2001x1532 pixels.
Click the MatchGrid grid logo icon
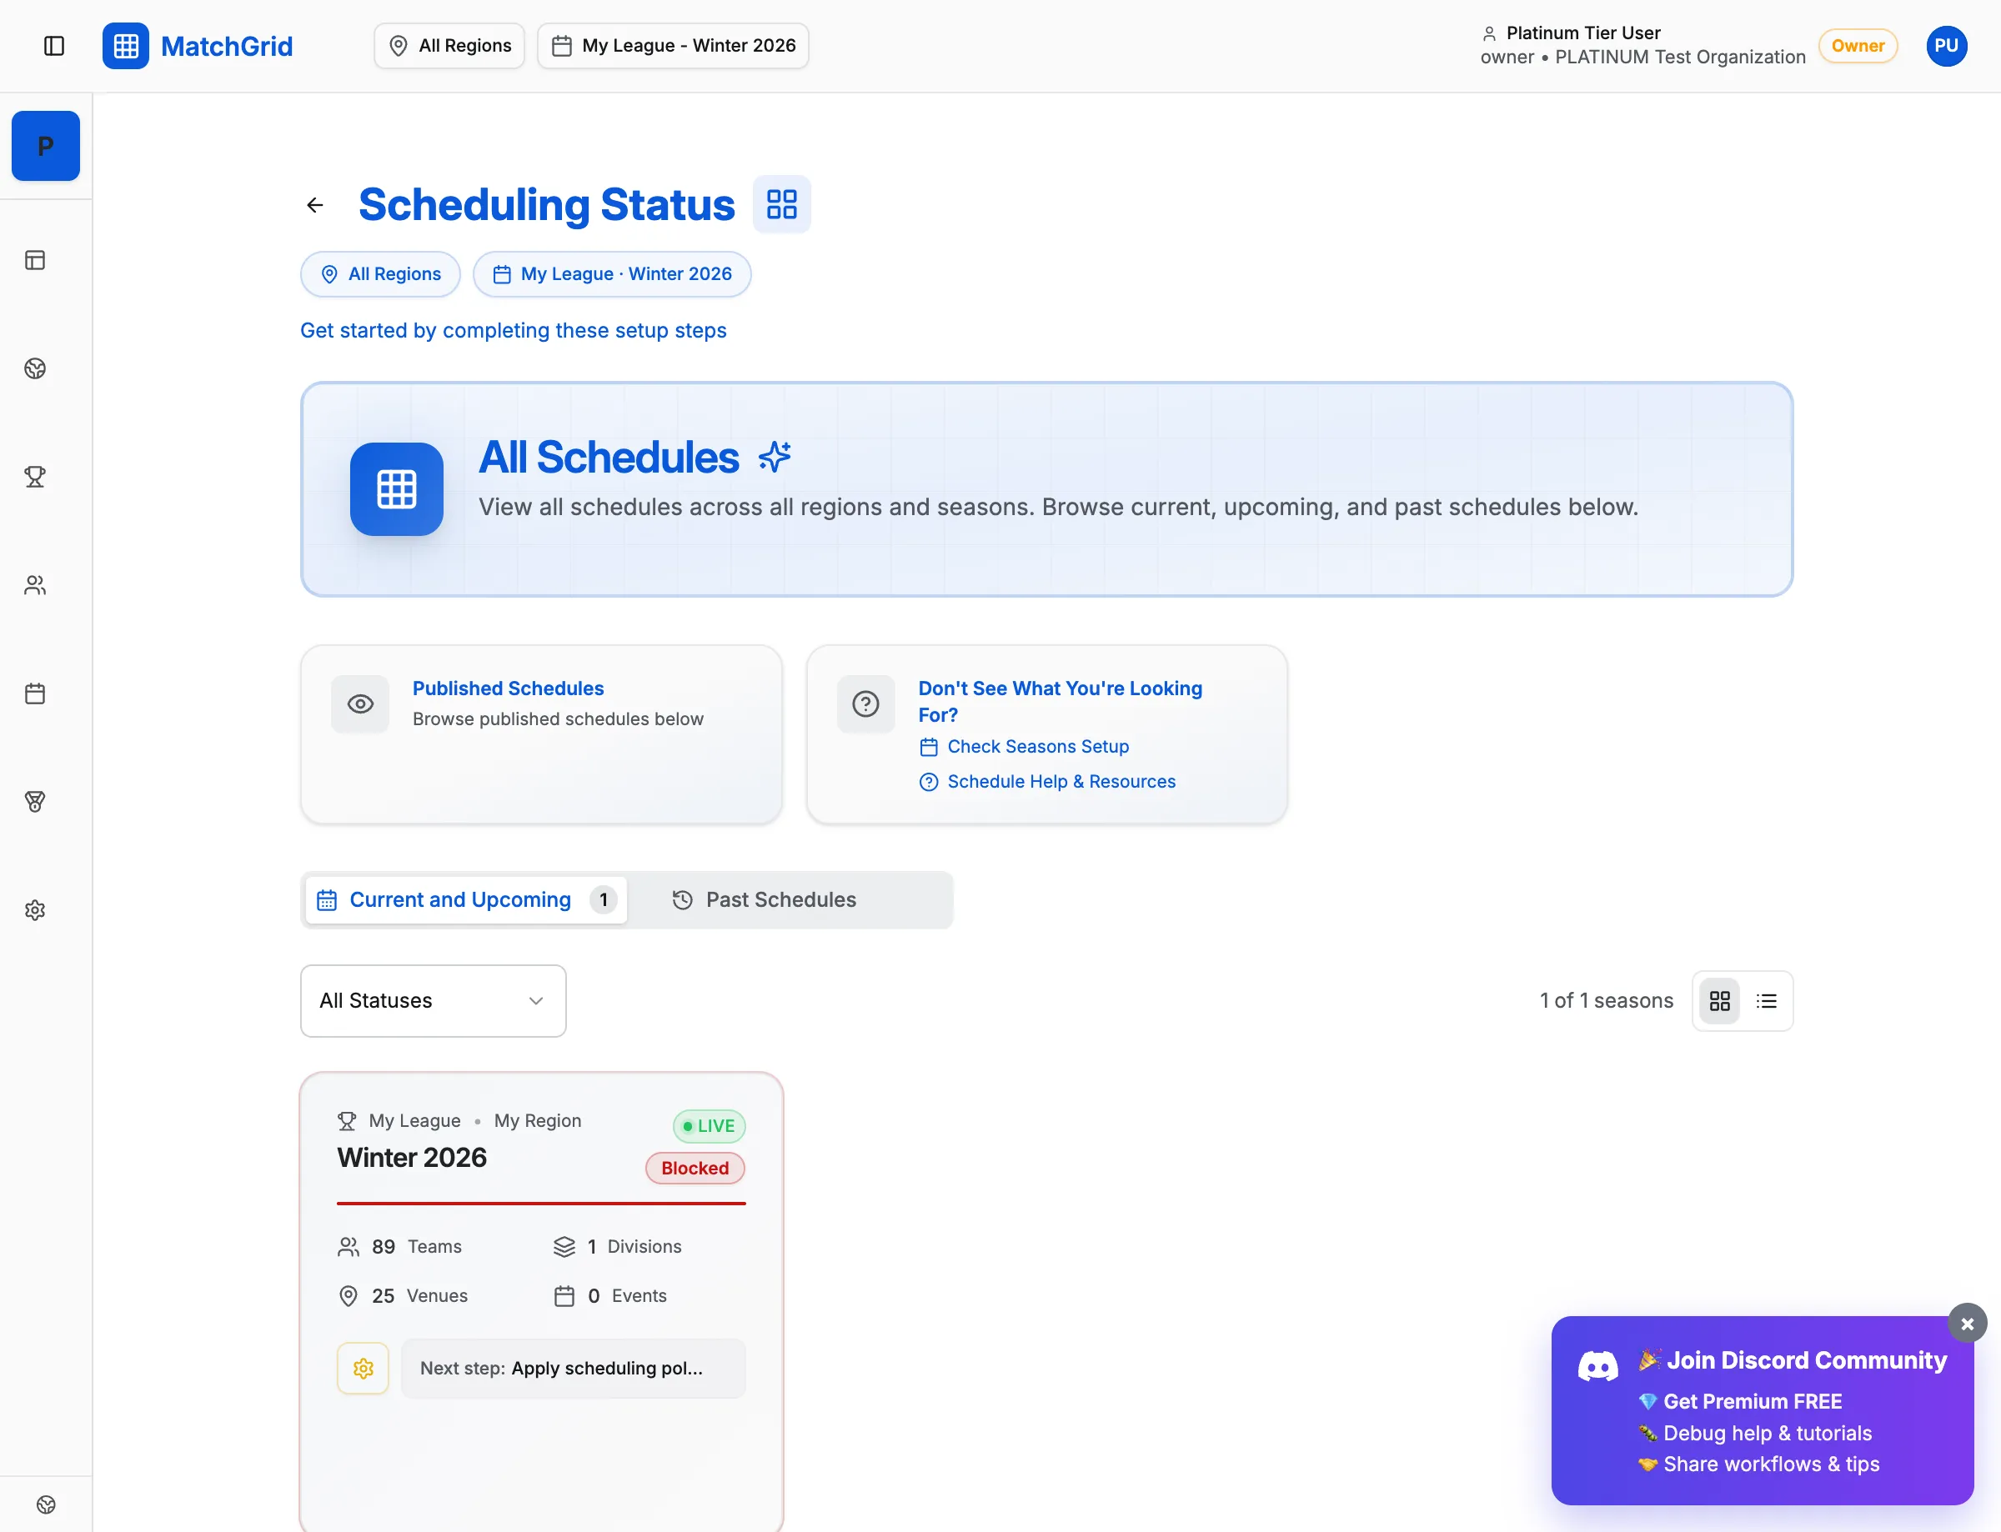tap(126, 46)
